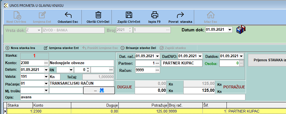Screen dimensions: 286x114
Task: Print using the Ispis F9 printer icon
Action: [154, 15]
